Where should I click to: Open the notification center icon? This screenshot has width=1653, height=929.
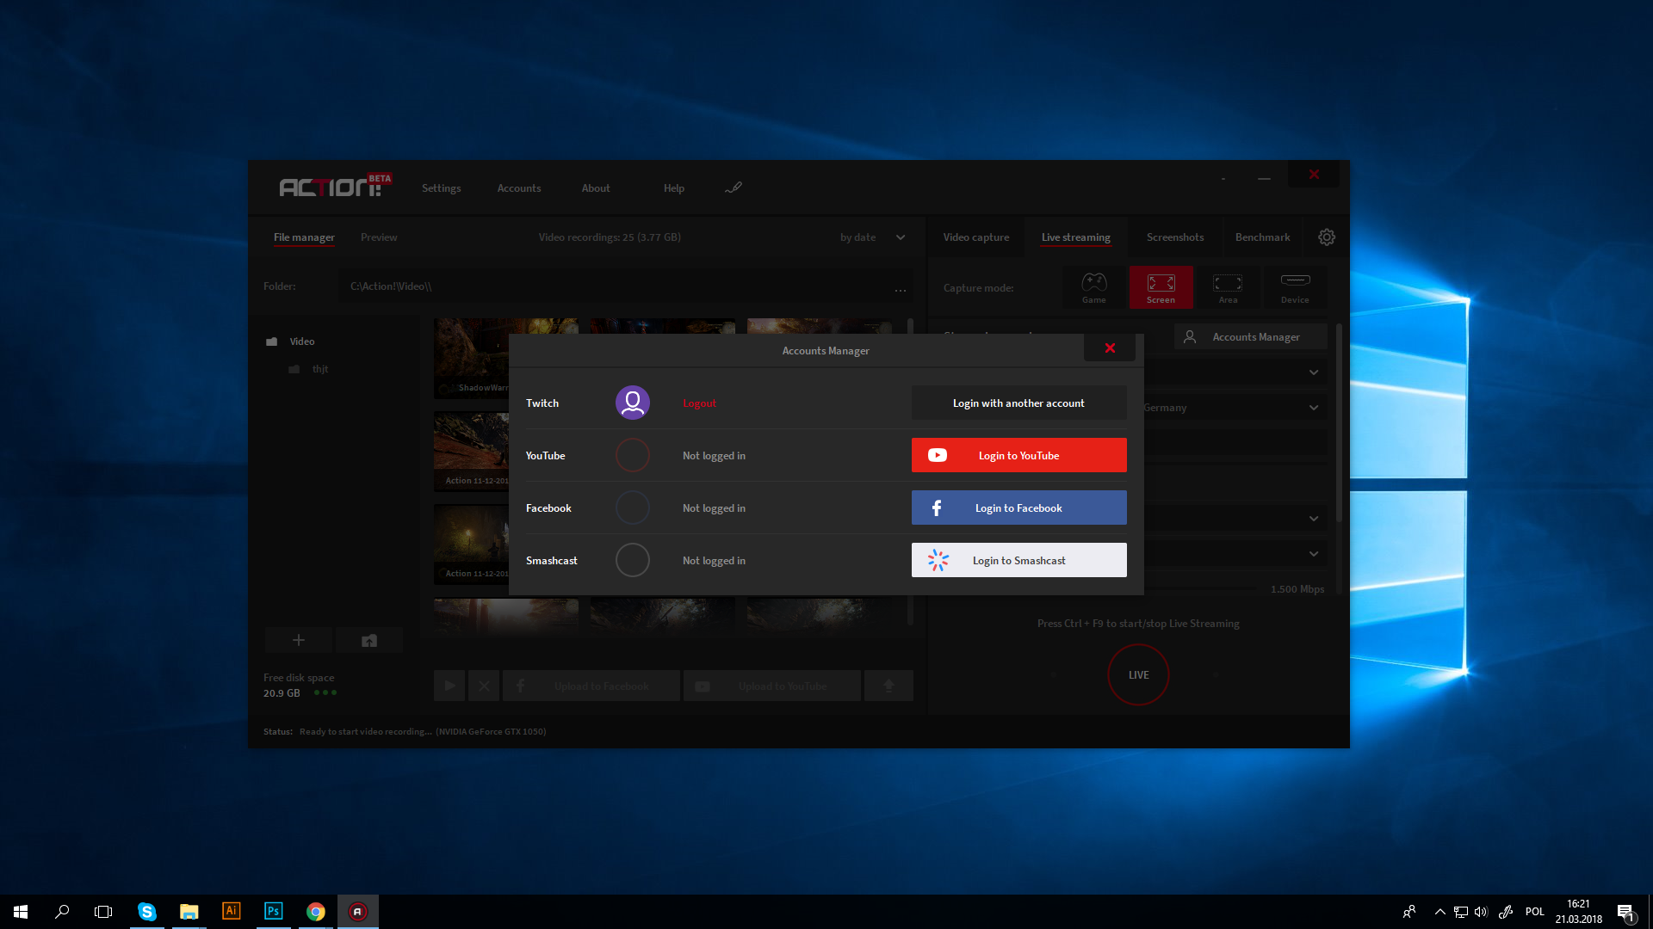1625,912
